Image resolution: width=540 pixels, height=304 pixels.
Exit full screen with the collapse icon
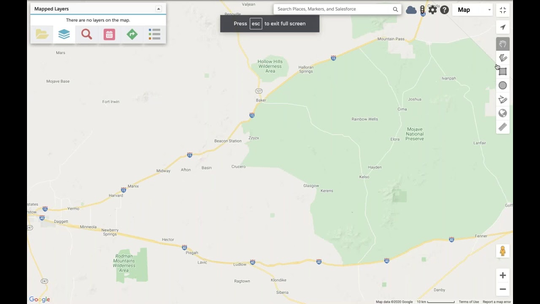pyautogui.click(x=503, y=10)
